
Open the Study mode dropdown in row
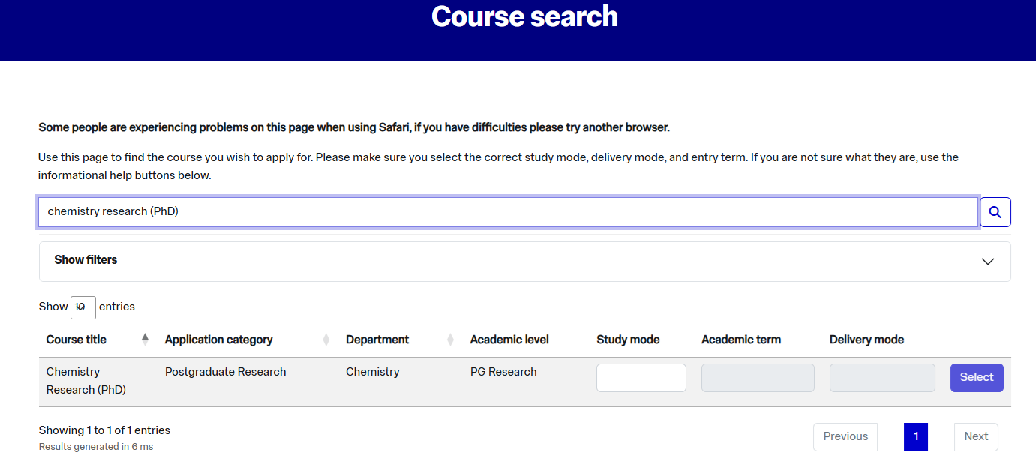pyautogui.click(x=641, y=378)
